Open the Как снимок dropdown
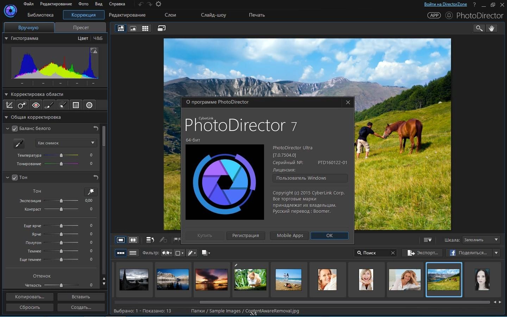507x317 pixels. point(66,143)
